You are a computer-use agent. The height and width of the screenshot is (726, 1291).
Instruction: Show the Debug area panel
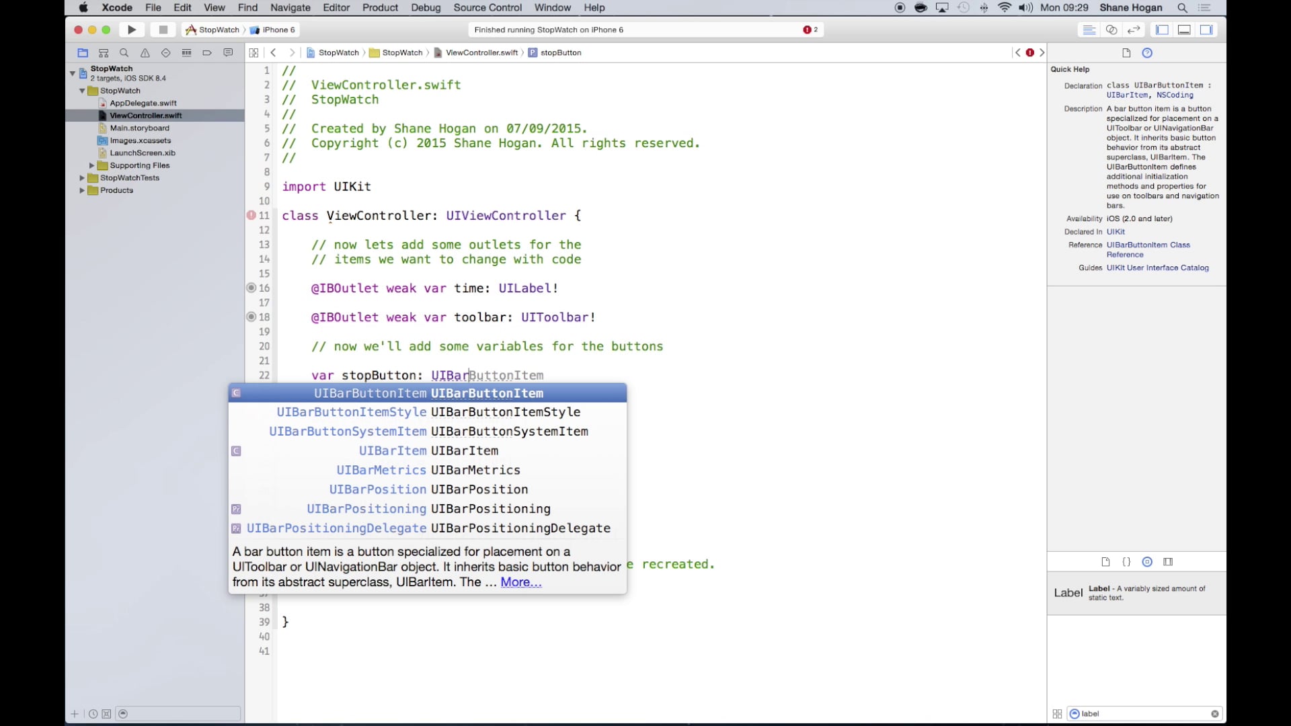point(1184,30)
